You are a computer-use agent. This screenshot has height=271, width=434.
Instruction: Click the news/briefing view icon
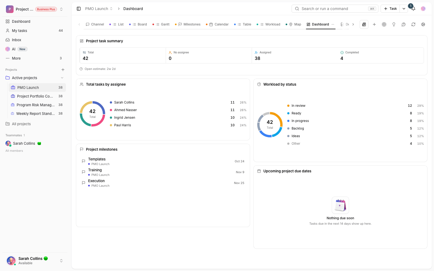tap(364, 24)
